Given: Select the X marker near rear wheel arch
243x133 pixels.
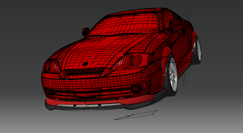Looking at the screenshot, I should [193, 50].
